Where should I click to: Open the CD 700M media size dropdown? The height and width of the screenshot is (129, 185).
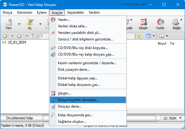(x=172, y=118)
